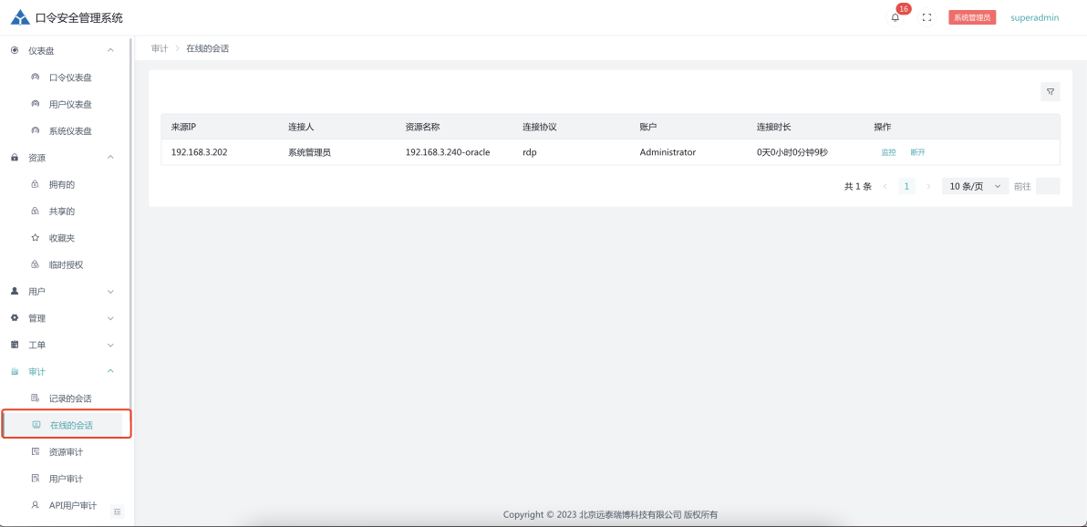
Task: Toggle fullscreen mode icon
Action: [x=927, y=17]
